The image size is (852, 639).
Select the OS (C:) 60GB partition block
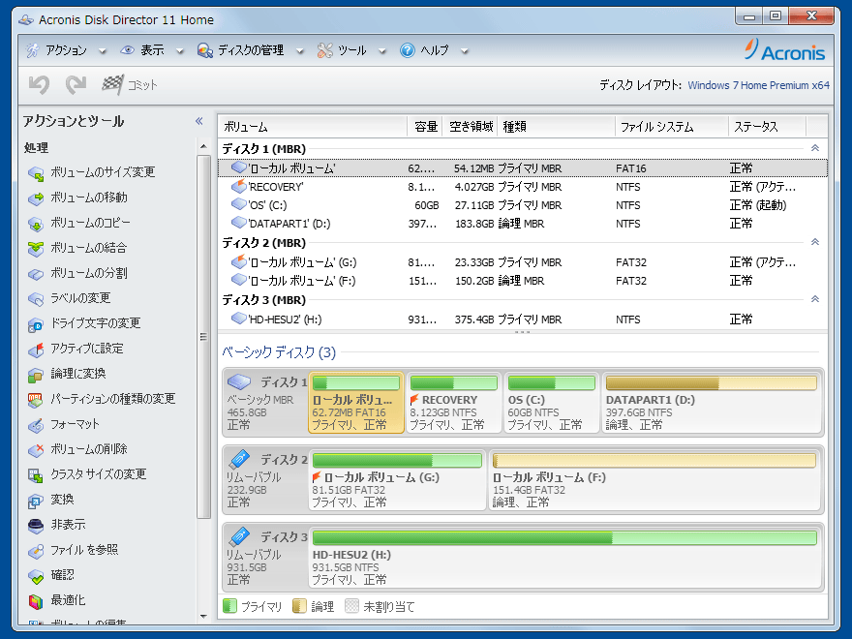coord(552,403)
